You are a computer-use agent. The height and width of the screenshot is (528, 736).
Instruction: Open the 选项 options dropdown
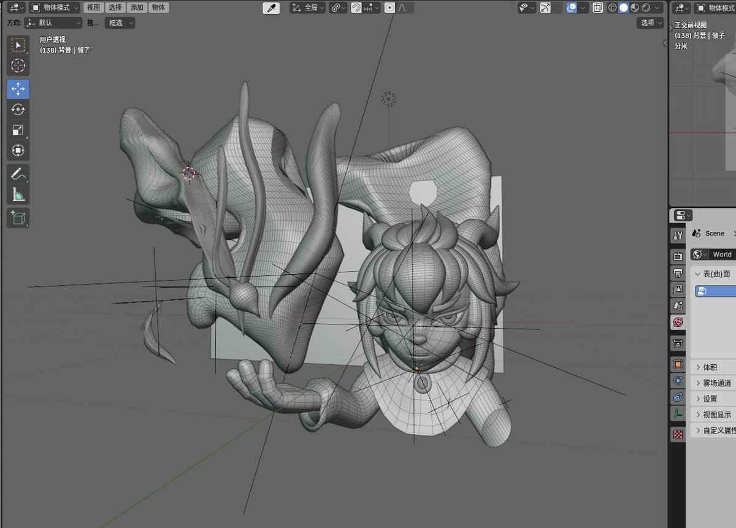(651, 23)
